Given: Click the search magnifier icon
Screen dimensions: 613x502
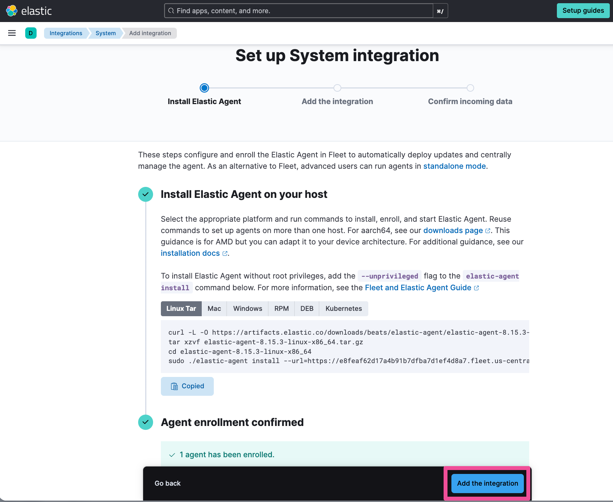Looking at the screenshot, I should (171, 11).
